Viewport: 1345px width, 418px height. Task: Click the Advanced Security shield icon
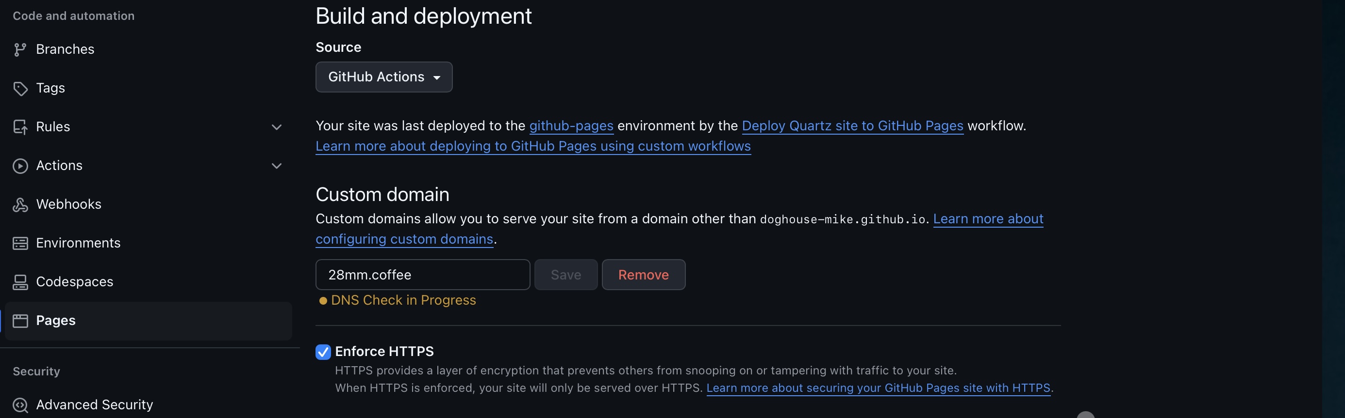pos(20,405)
